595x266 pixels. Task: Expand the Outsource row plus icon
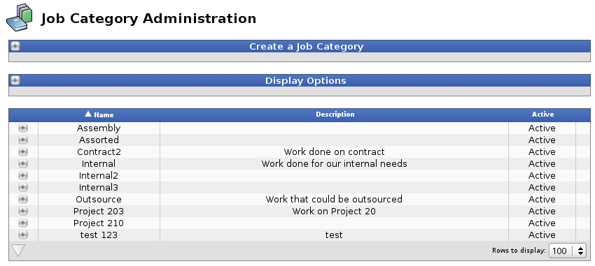point(23,199)
